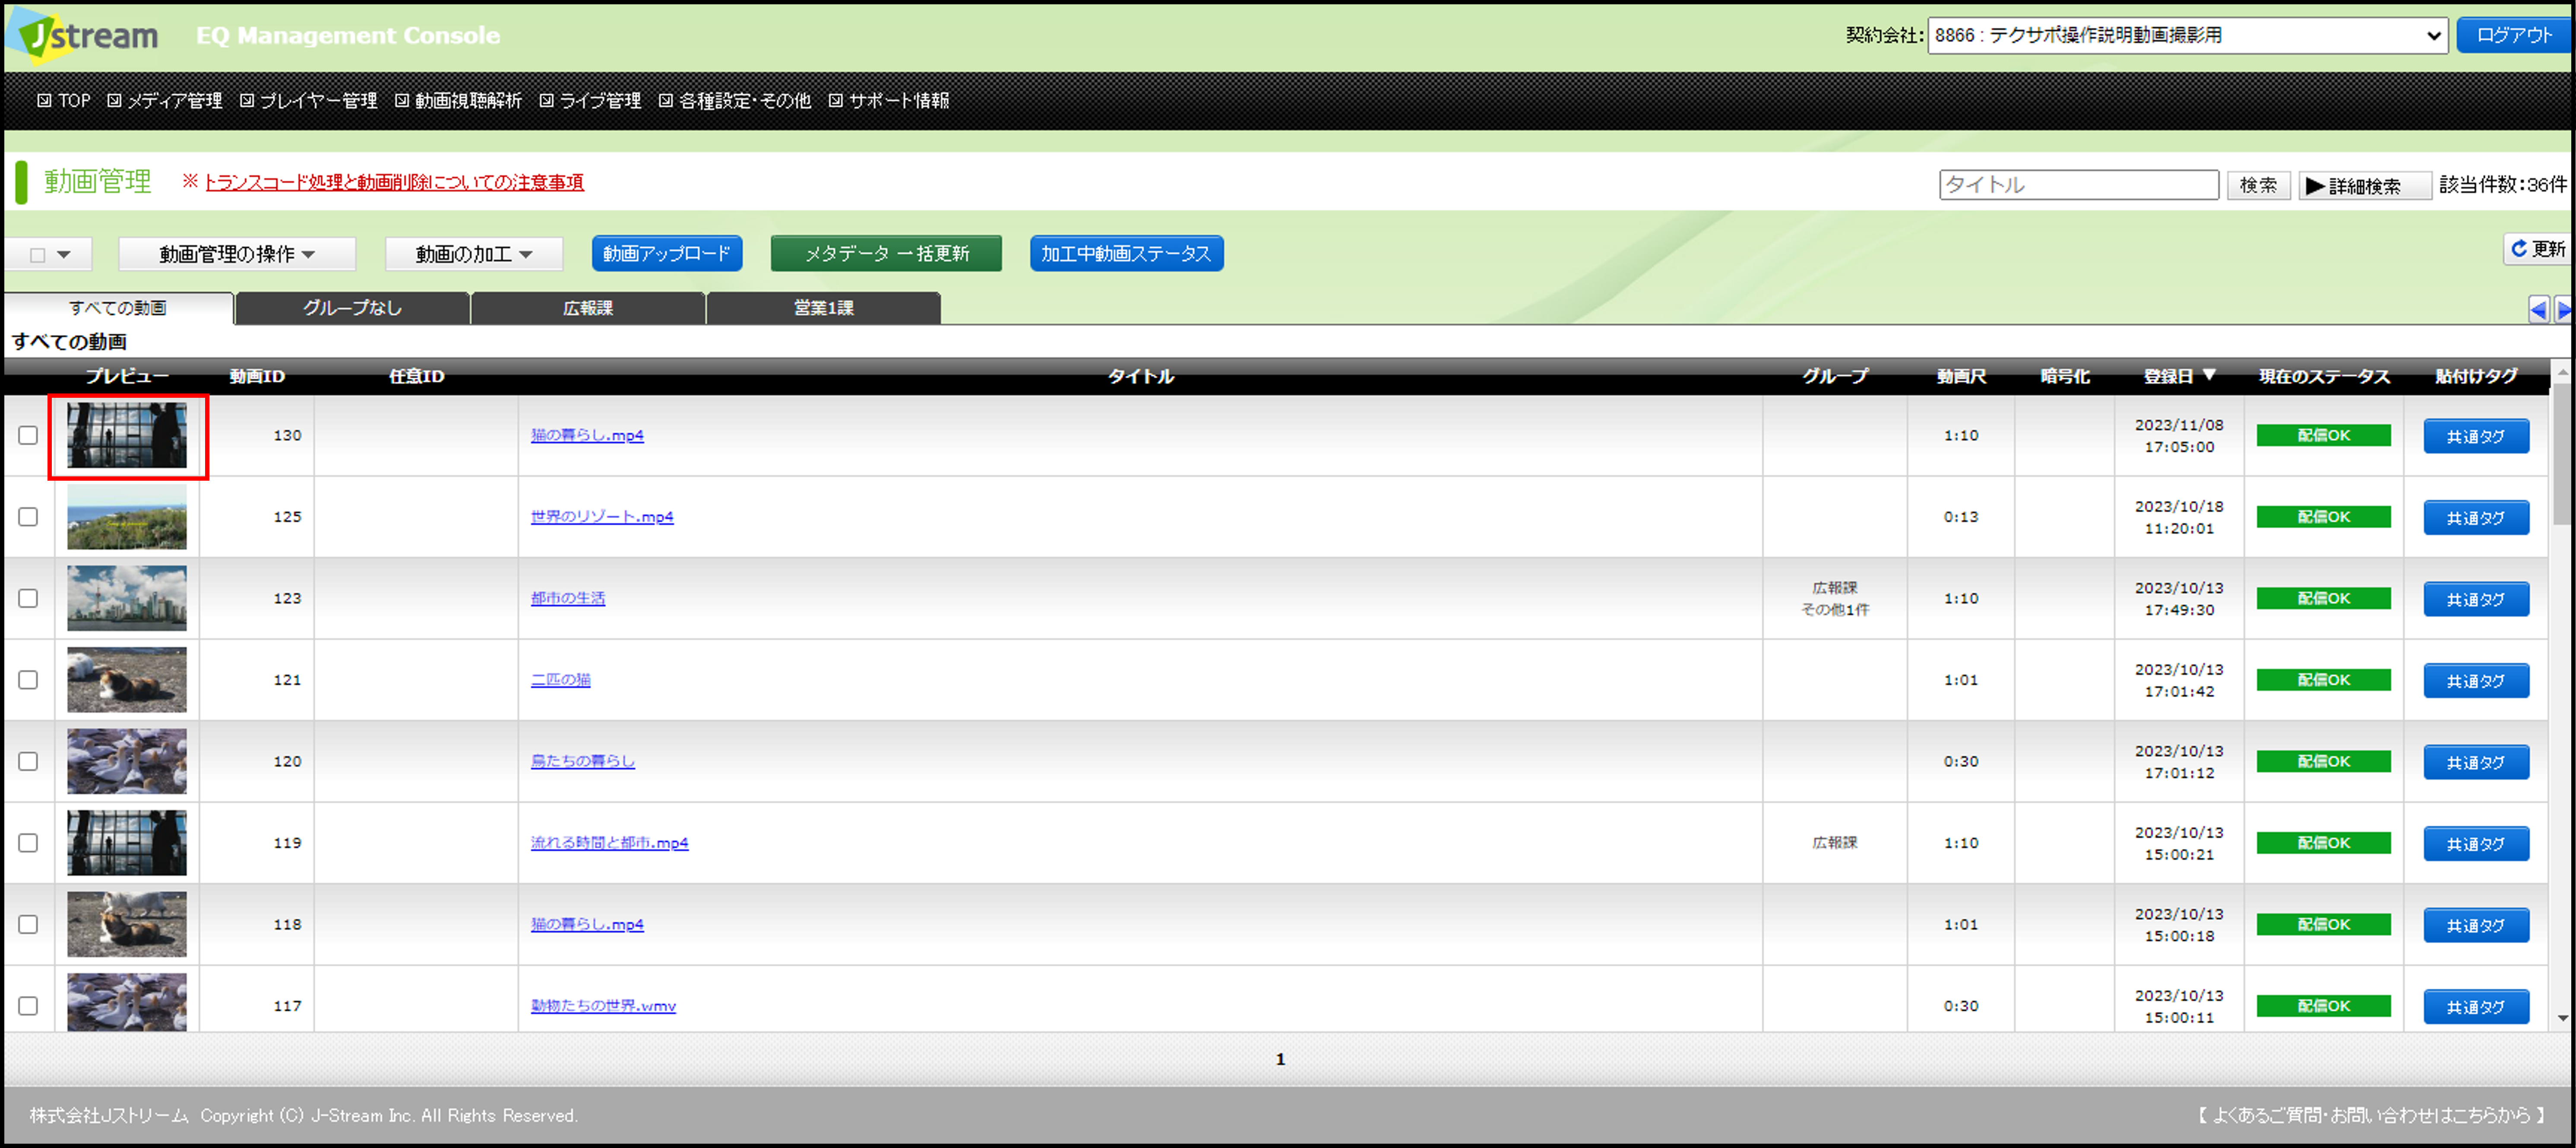Click the scrollbar down arrow of list
This screenshot has height=1148, width=2576.
(x=2562, y=1018)
